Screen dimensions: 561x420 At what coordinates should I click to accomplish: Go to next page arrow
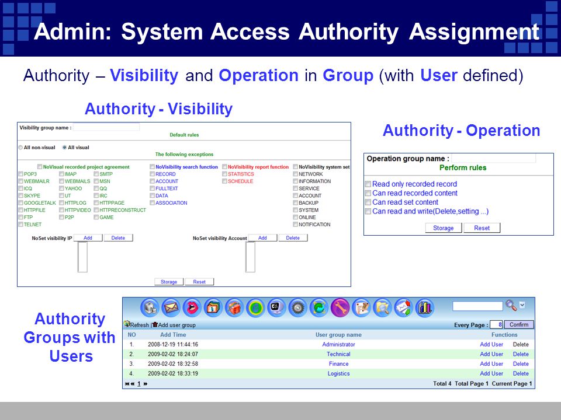(x=146, y=384)
